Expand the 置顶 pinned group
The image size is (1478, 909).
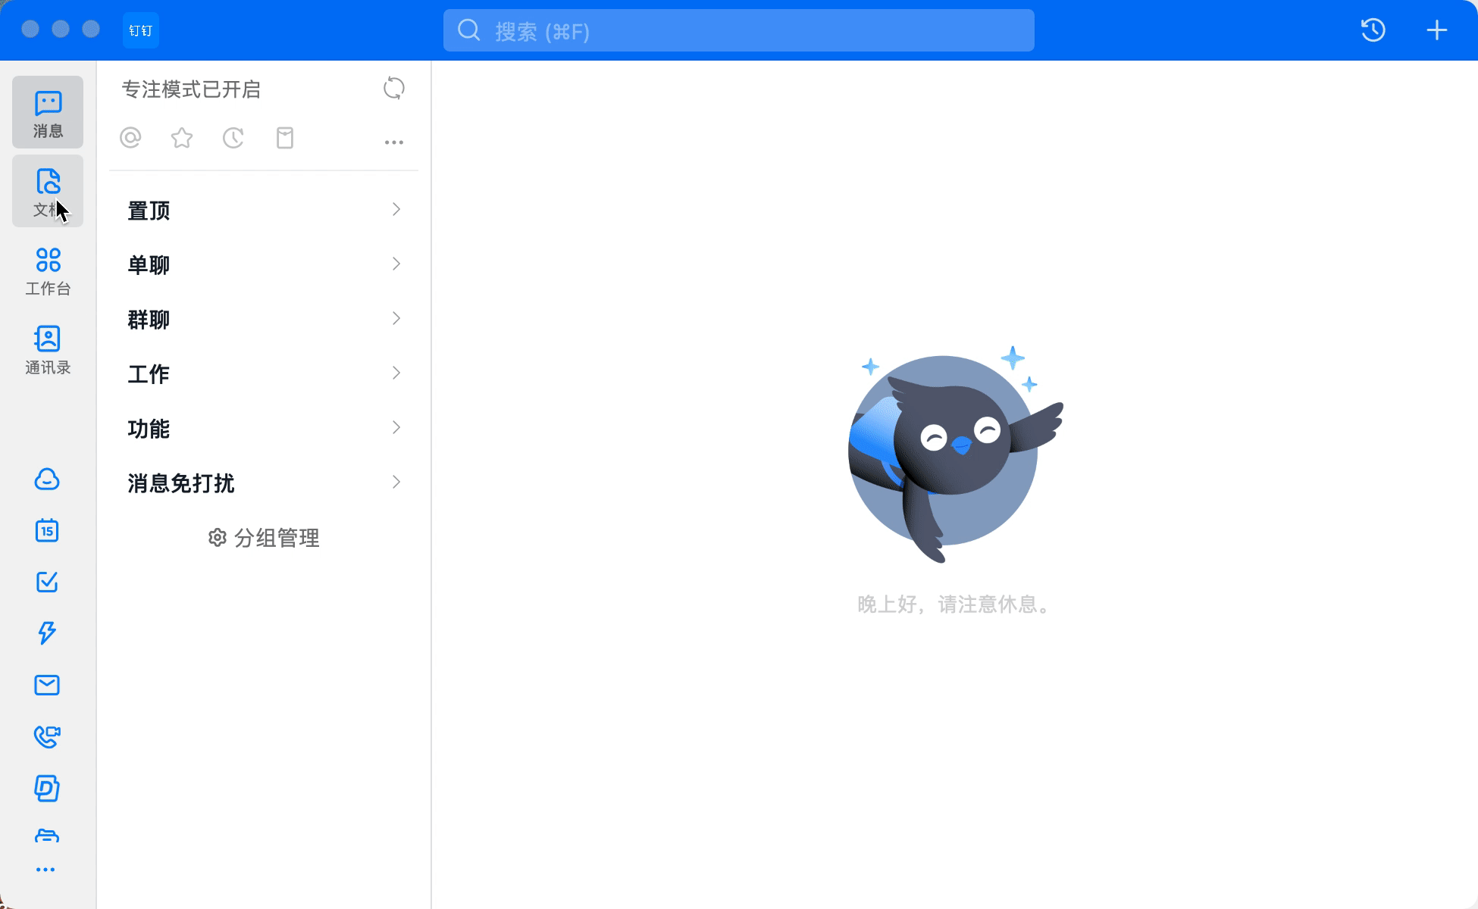pyautogui.click(x=263, y=210)
